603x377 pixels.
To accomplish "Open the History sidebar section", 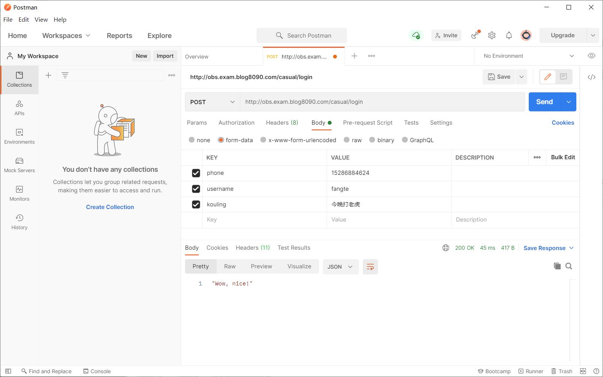I will click(19, 222).
